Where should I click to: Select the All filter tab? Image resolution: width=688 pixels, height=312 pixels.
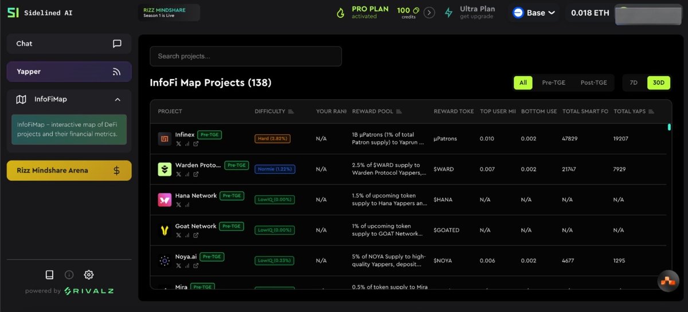pos(523,83)
